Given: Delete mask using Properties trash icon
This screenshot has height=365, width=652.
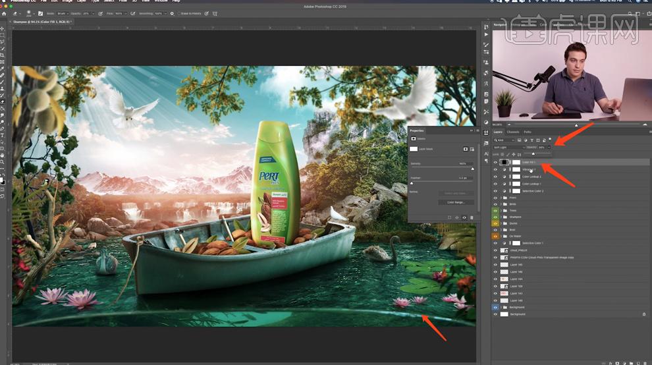Looking at the screenshot, I should 472,217.
